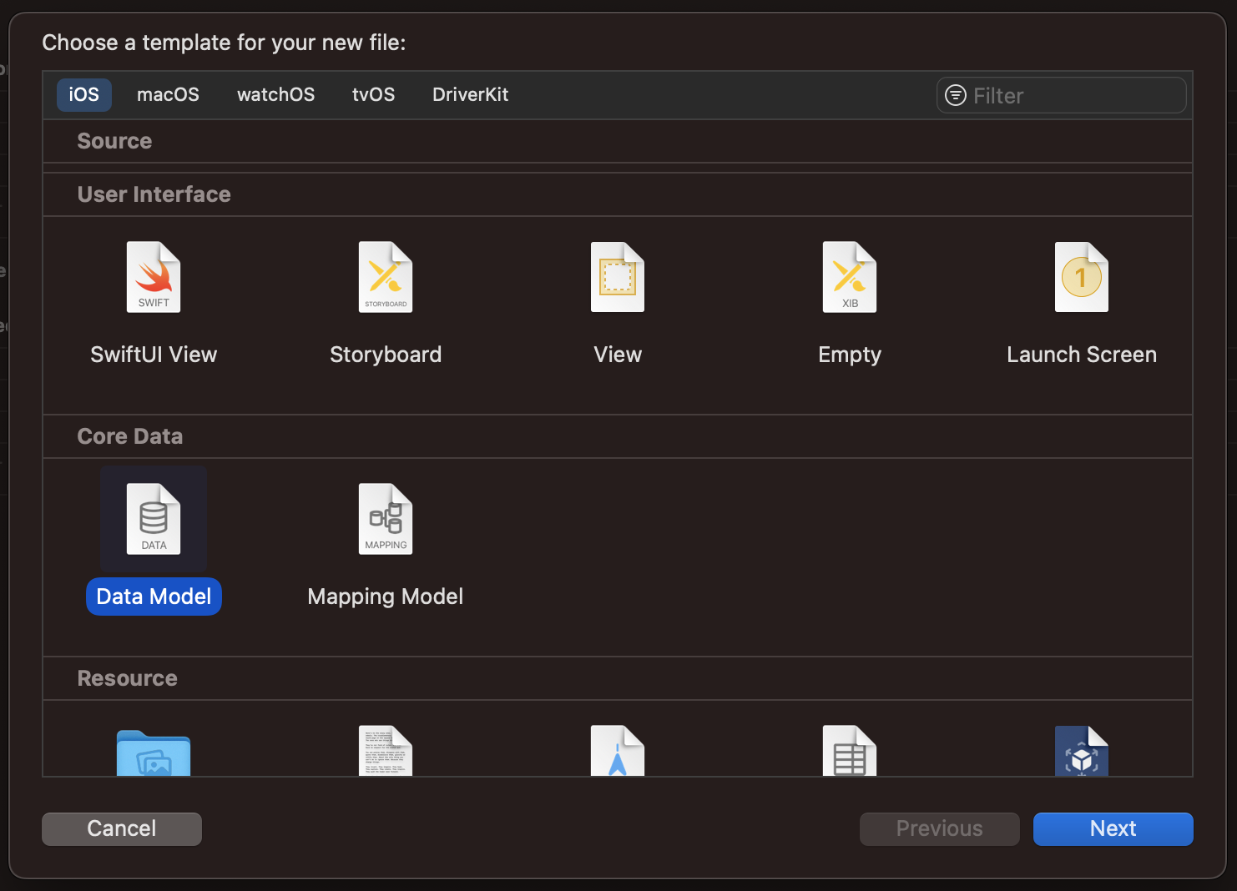Choose the Mapping Model template icon

pyautogui.click(x=386, y=519)
